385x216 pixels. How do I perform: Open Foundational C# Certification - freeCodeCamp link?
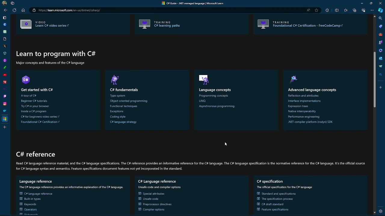pyautogui.click(x=308, y=25)
